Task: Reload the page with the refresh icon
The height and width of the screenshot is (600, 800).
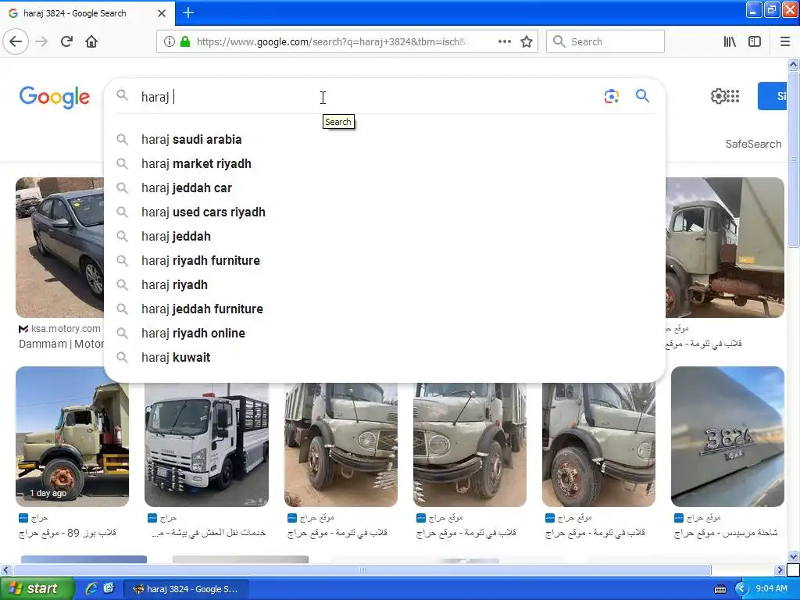Action: coord(66,41)
